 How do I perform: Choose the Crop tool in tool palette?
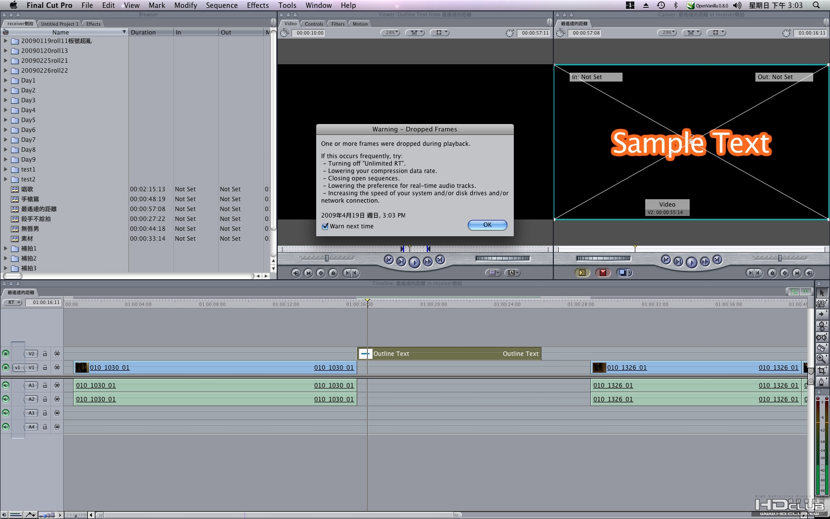(x=822, y=370)
